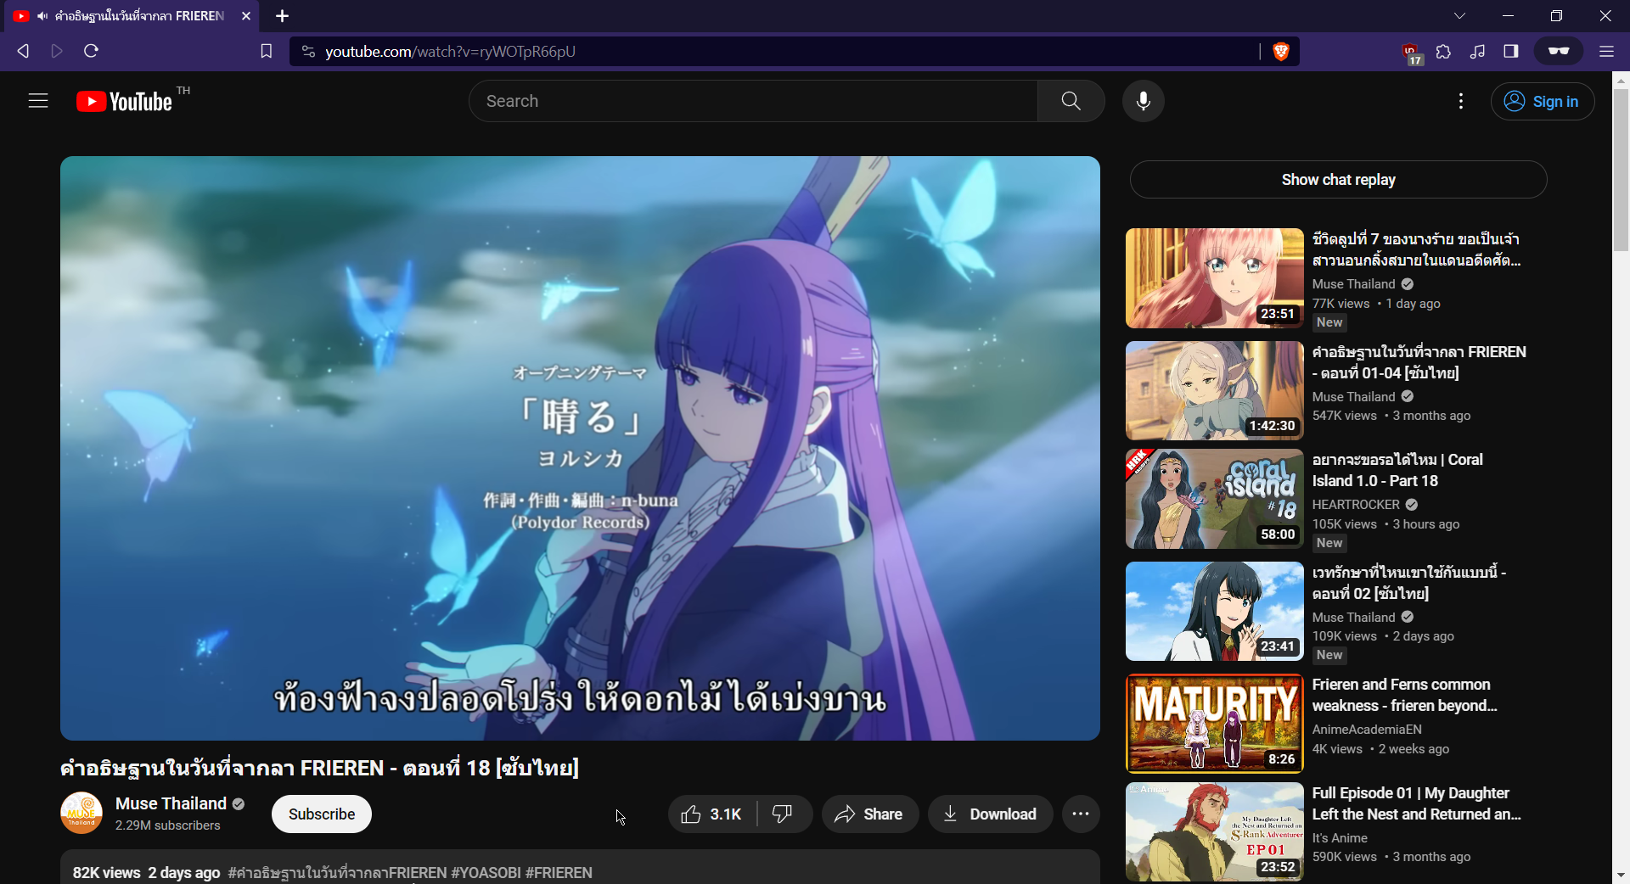This screenshot has height=884, width=1630.
Task: Click the Sign in button
Action: pyautogui.click(x=1542, y=102)
